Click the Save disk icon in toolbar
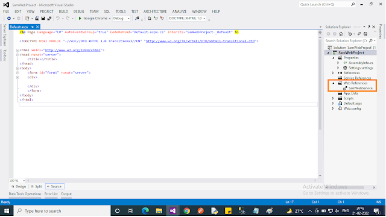 (43, 19)
